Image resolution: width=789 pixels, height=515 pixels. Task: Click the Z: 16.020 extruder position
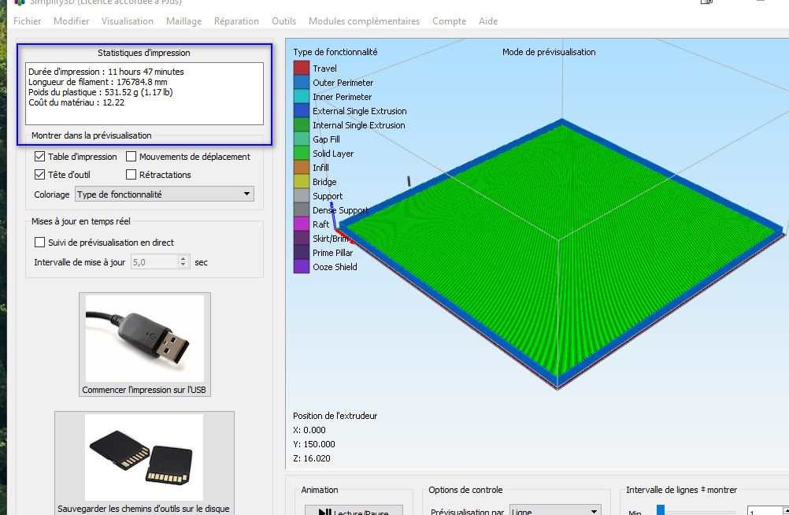pyautogui.click(x=312, y=458)
